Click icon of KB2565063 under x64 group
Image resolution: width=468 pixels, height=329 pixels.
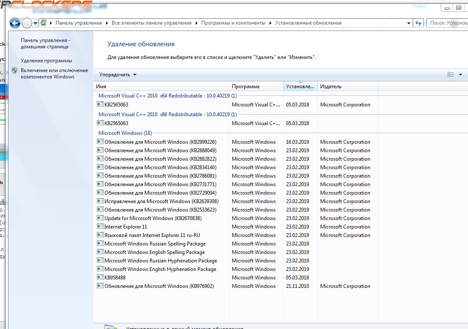100,104
